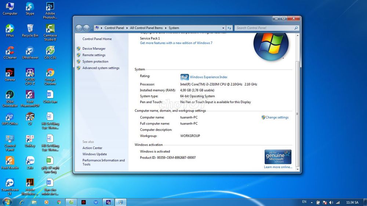Select the UniKey desktop icon

[x=30, y=141]
